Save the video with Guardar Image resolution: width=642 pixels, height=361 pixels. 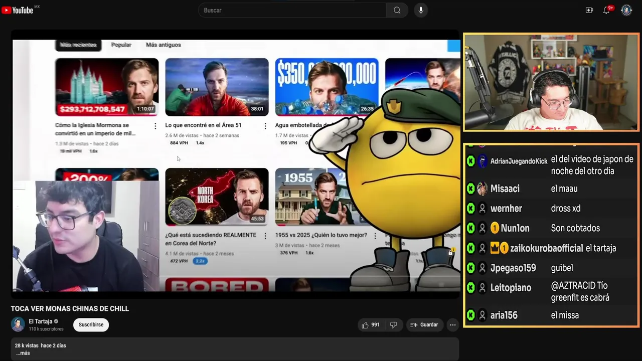click(x=424, y=325)
